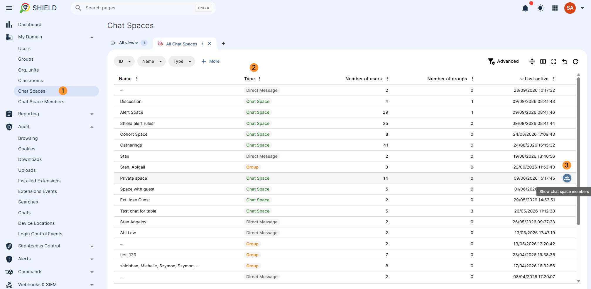Image resolution: width=591 pixels, height=289 pixels.
Task: Open Type column options menu
Action: click(x=260, y=79)
